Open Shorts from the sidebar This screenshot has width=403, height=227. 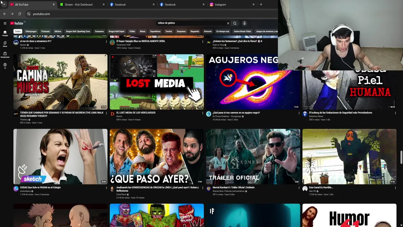[x=5, y=44]
